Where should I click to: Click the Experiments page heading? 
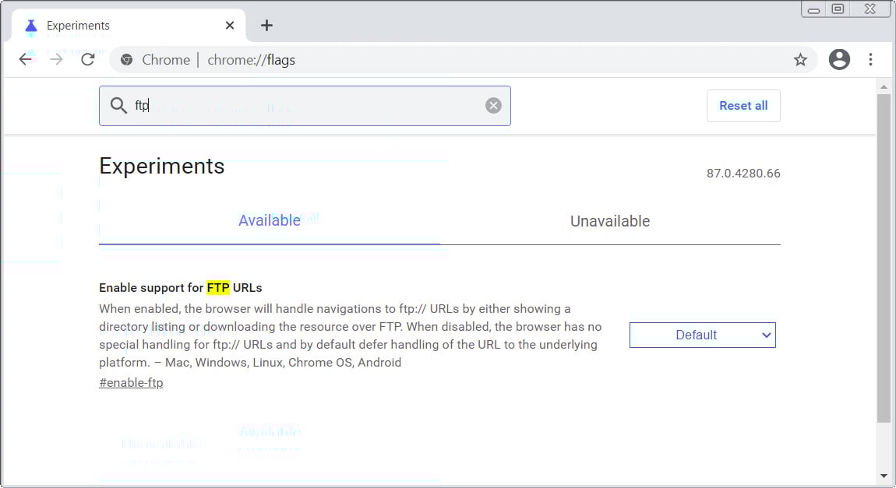pos(162,166)
